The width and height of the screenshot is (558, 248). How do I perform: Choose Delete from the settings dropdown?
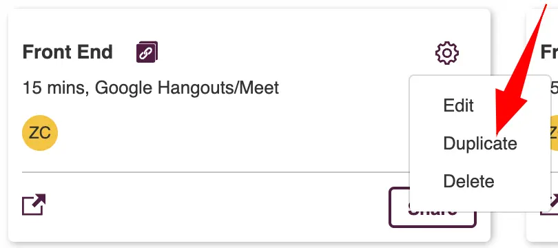pos(468,181)
